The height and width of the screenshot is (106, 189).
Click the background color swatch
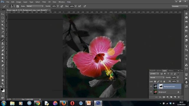(4, 91)
